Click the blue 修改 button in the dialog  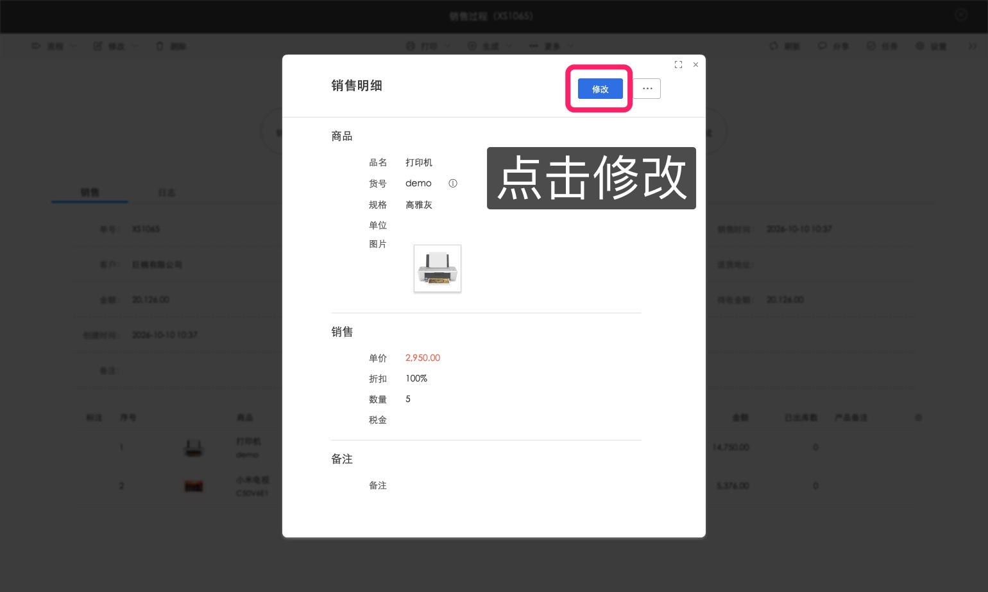[x=600, y=89]
